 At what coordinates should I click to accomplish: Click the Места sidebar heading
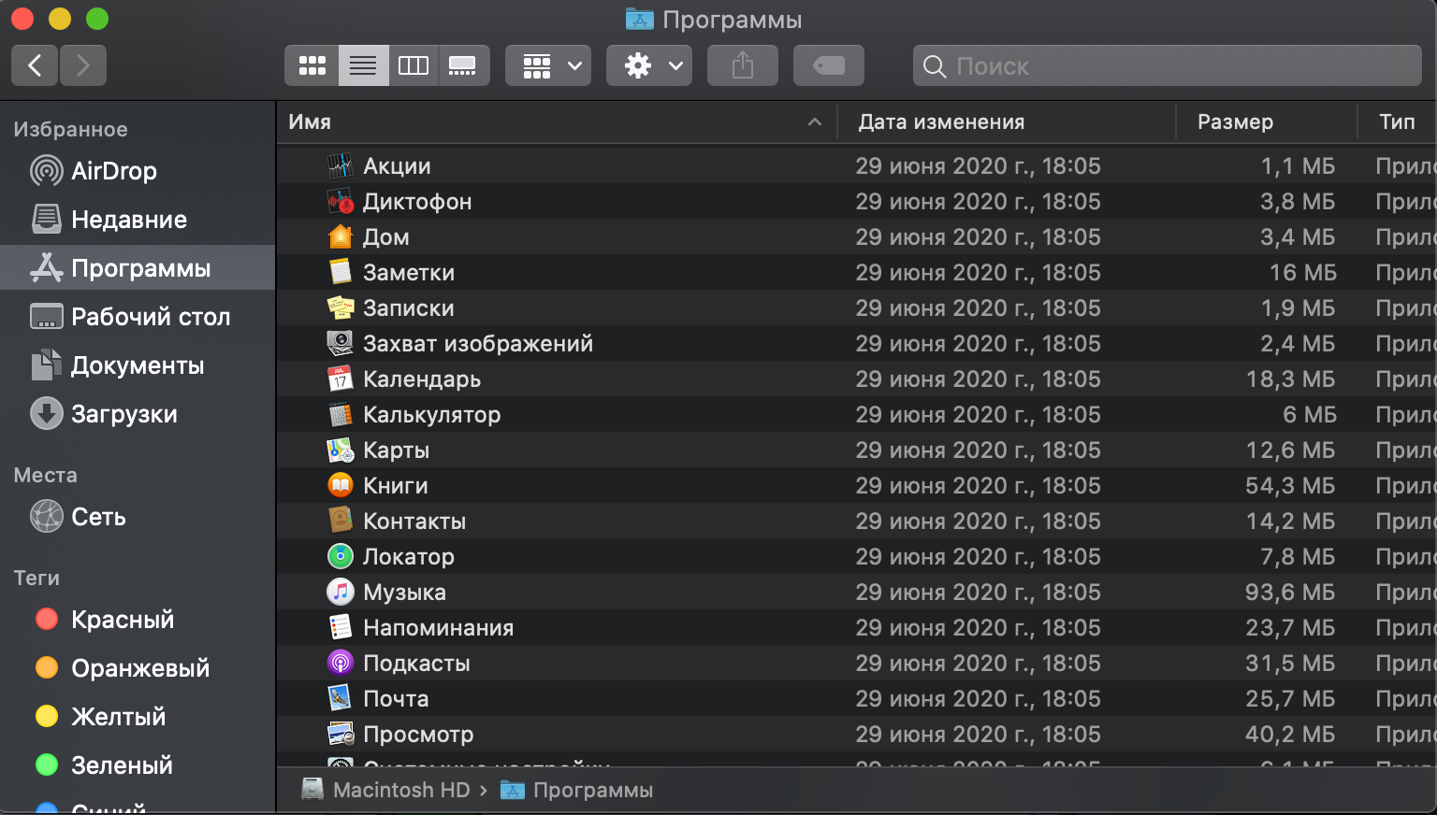pos(45,476)
